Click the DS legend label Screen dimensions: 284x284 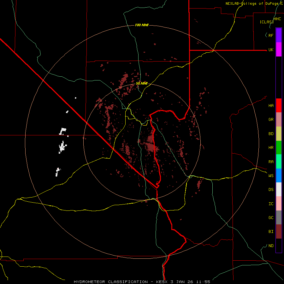pos(271,190)
